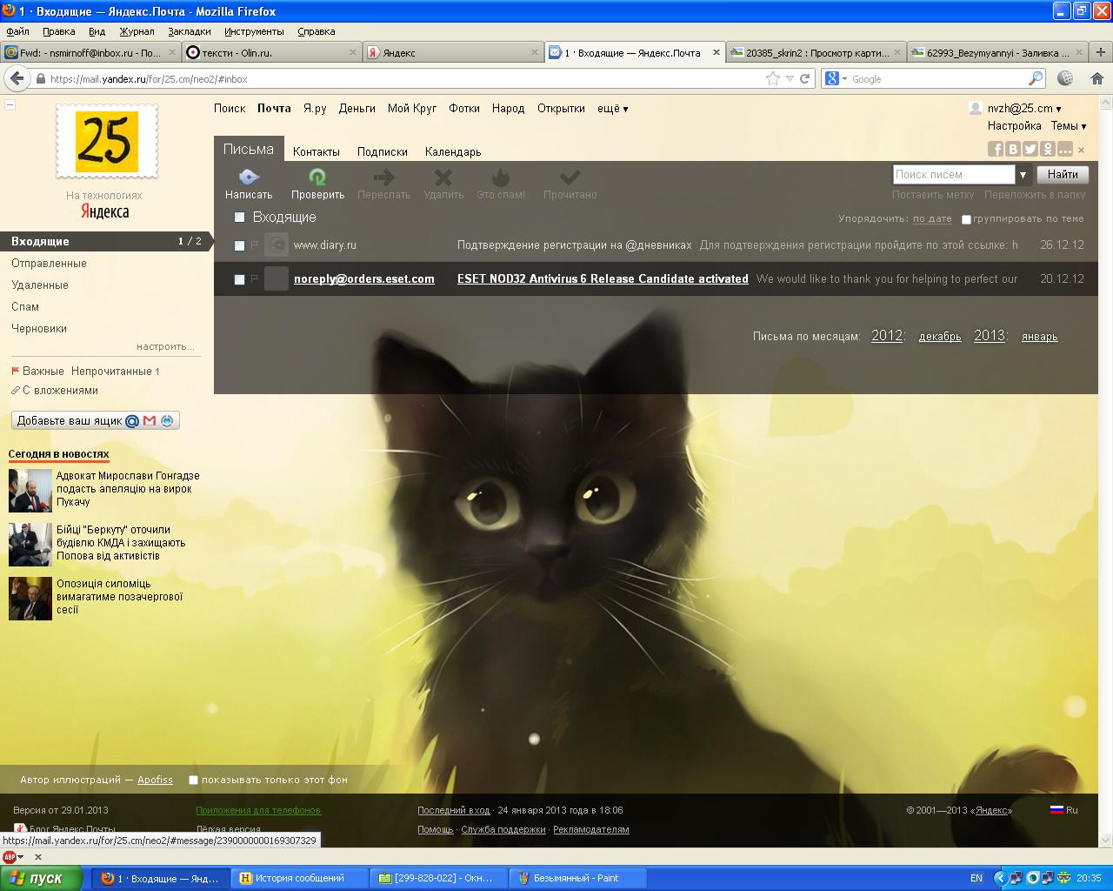The image size is (1113, 891).
Task: Expand the ещё services dropdown
Action: coord(612,109)
